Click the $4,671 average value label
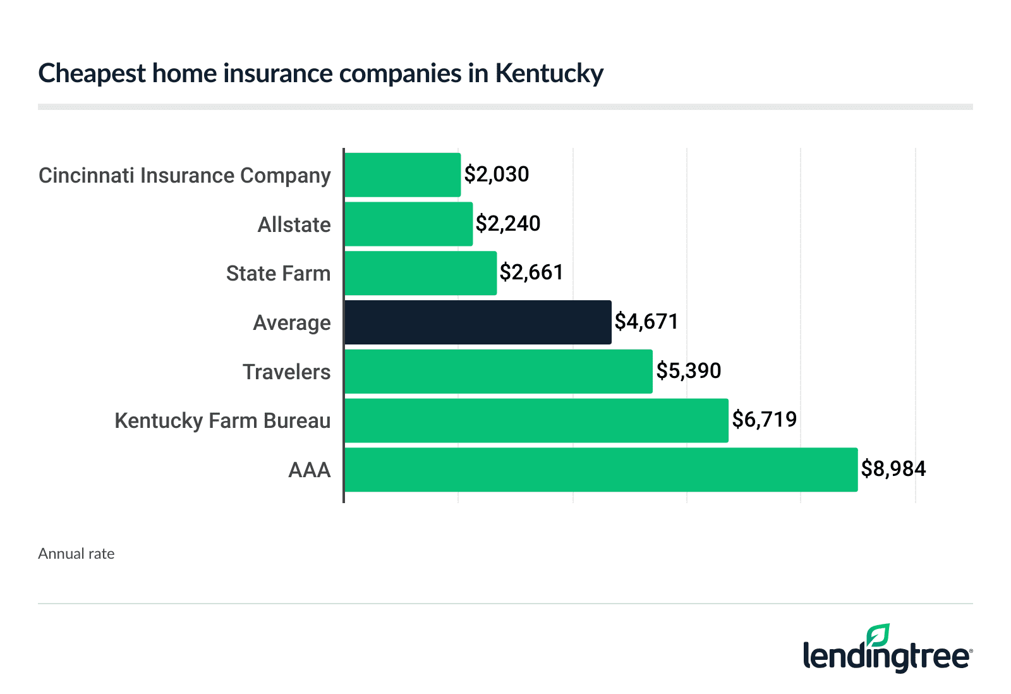This screenshot has height=694, width=1011. 646,322
